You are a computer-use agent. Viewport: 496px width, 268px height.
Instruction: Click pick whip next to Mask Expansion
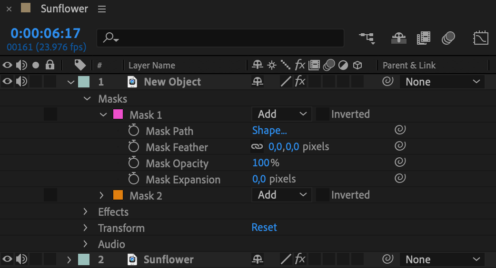tap(400, 178)
